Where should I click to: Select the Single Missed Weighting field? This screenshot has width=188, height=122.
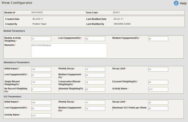(41, 82)
